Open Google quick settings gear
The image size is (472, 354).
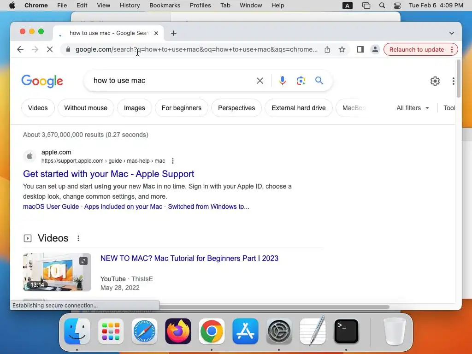pyautogui.click(x=435, y=81)
